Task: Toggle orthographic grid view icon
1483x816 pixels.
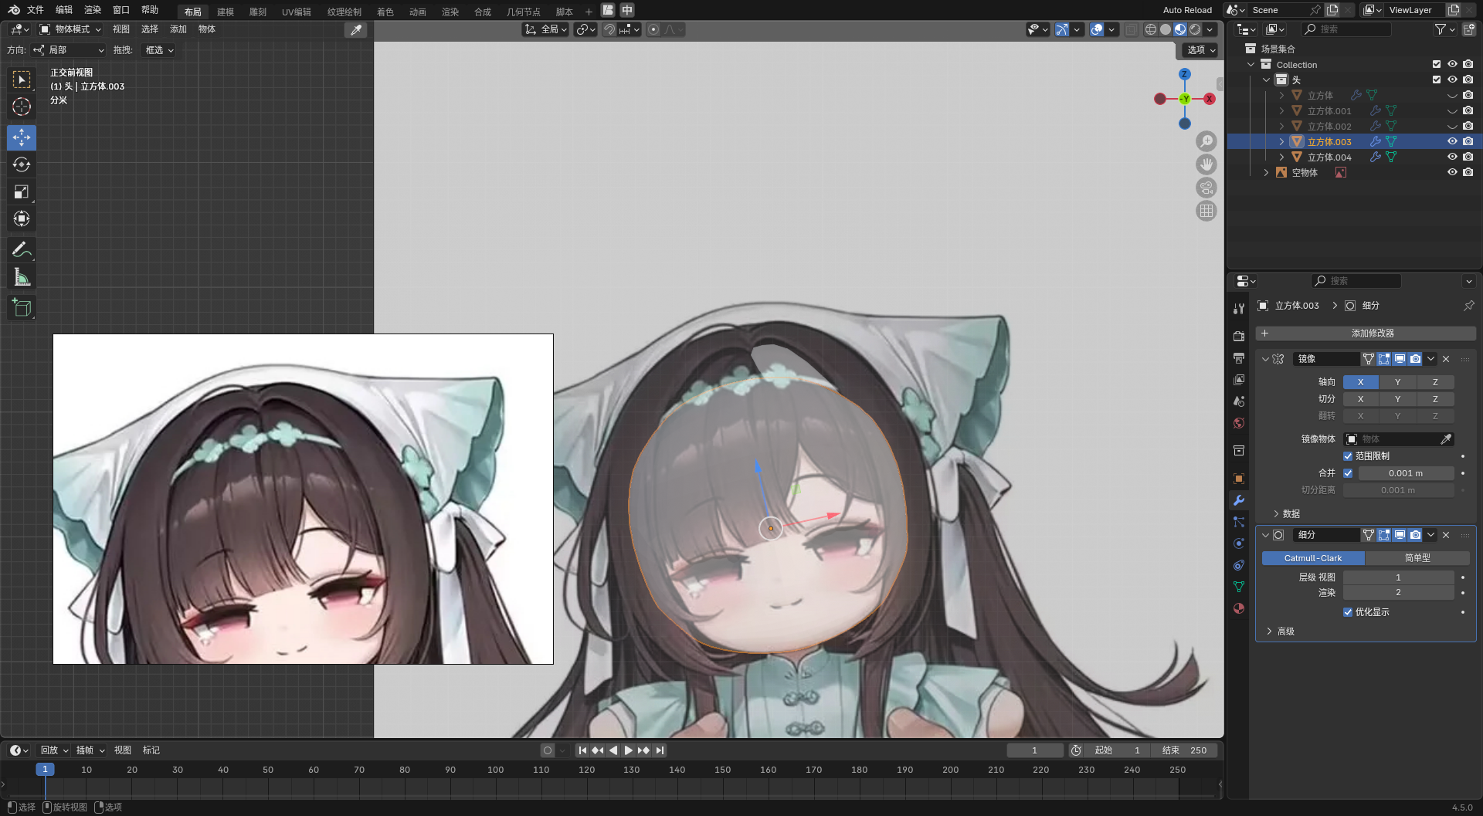Action: point(1206,211)
